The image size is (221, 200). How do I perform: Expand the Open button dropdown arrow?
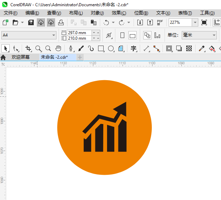coord(22,22)
